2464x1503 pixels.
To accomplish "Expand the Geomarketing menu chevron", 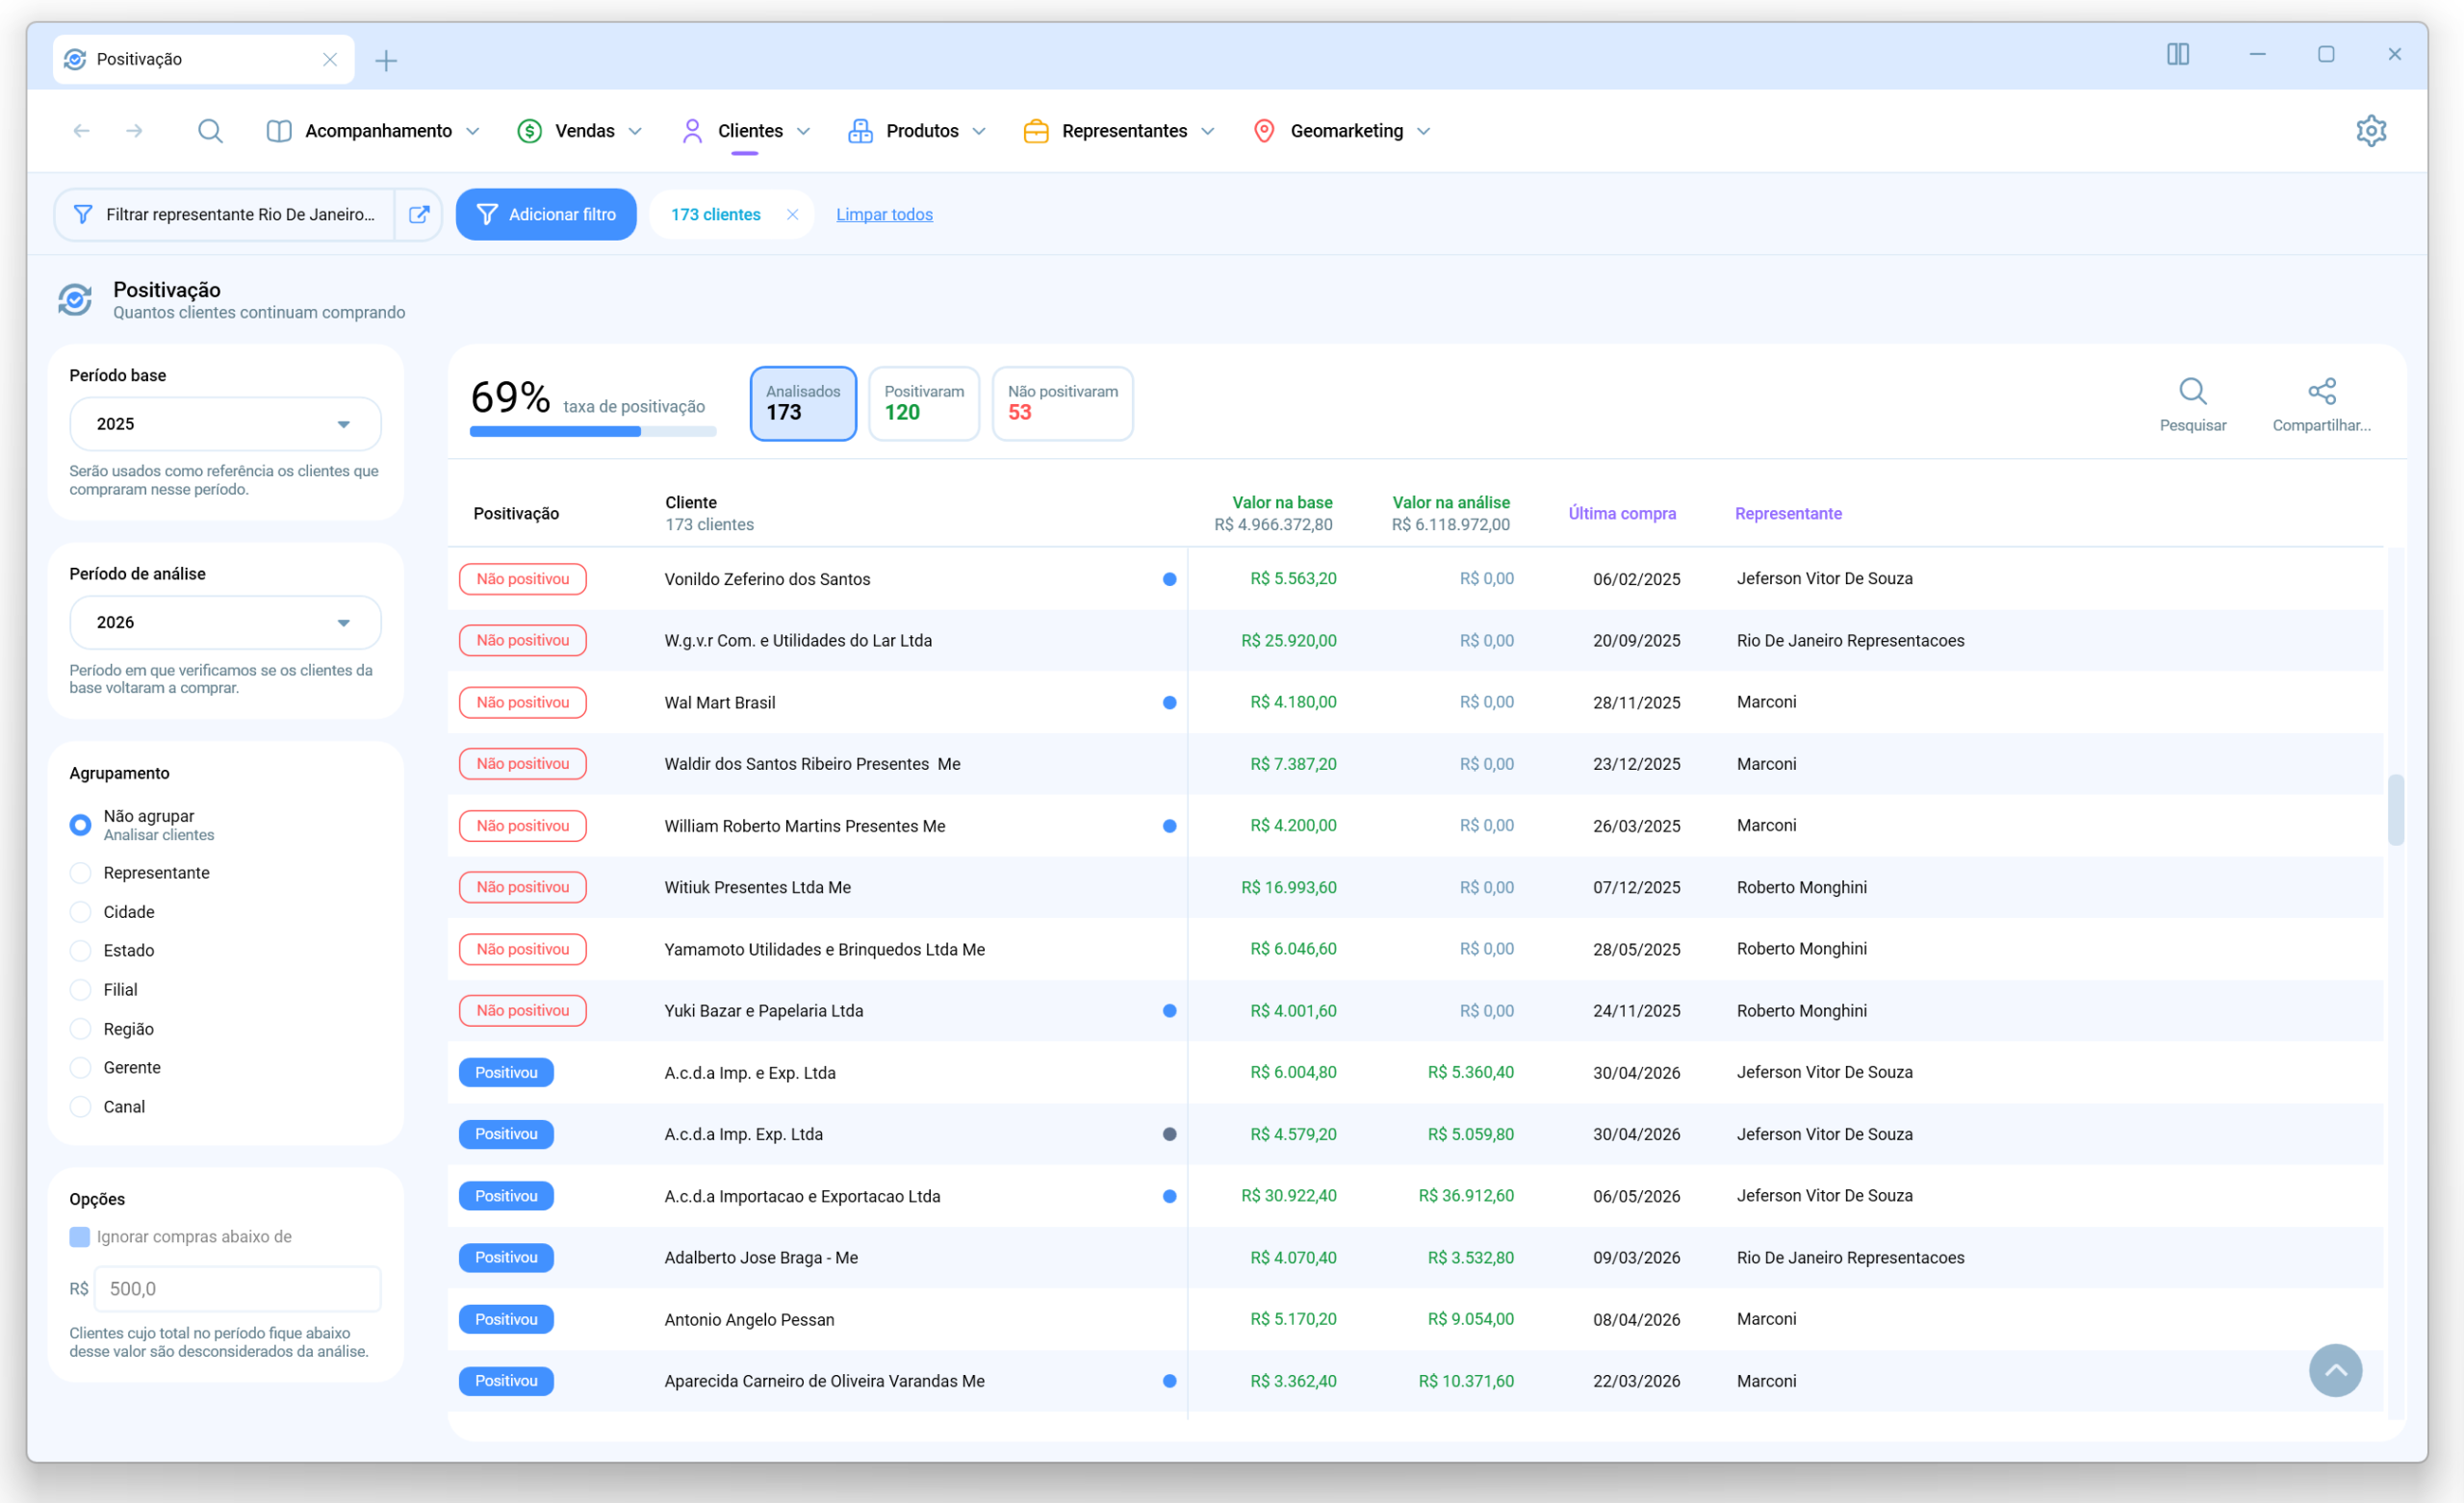I will pyautogui.click(x=1423, y=131).
